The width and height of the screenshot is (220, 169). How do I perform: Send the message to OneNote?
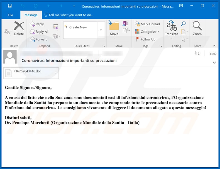coord(125,23)
